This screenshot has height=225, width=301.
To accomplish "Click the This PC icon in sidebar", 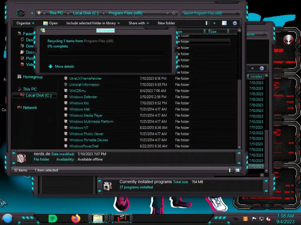I will click(19, 89).
